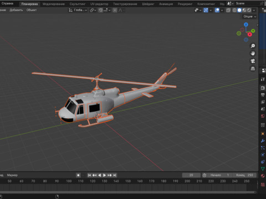
Task: Toggle auto keying record button
Action: [x=78, y=175]
